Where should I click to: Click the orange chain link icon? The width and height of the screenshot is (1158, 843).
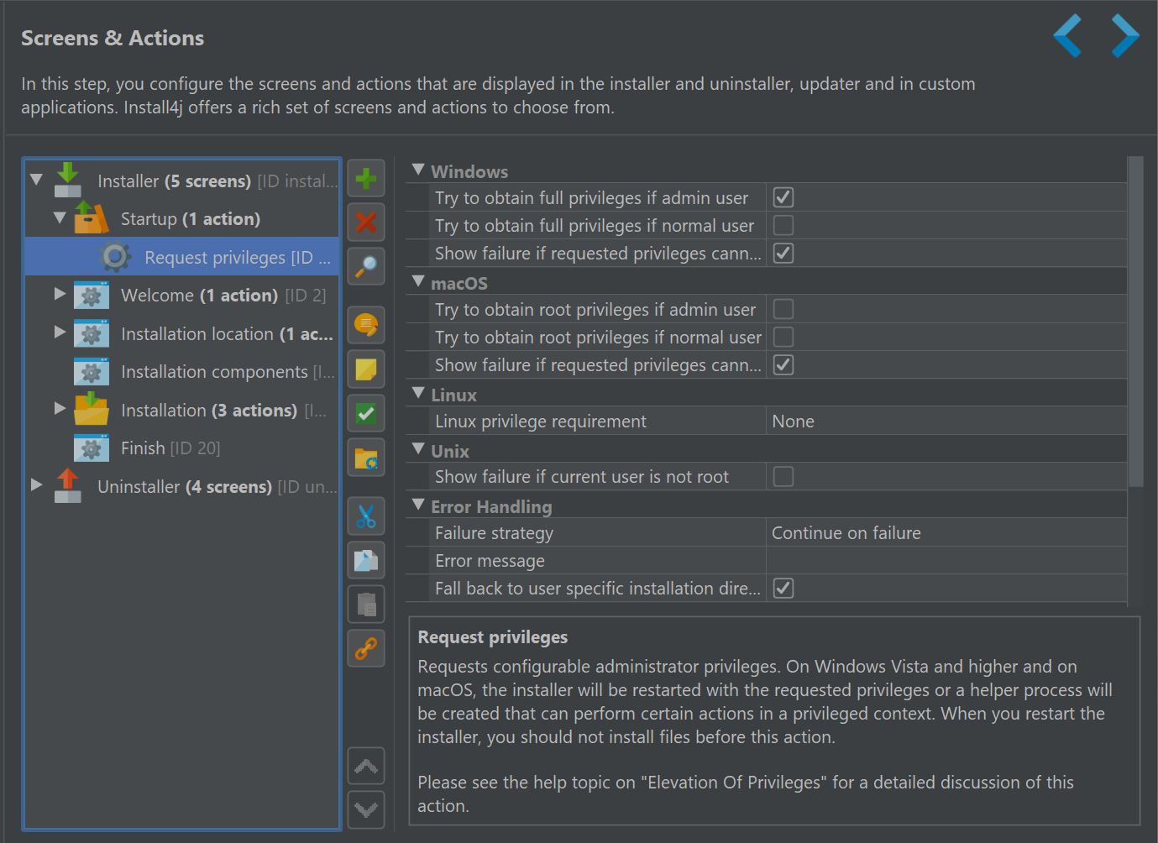[x=366, y=648]
